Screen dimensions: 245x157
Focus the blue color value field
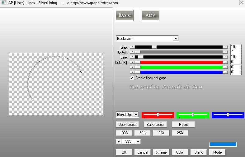pyautogui.click(x=236, y=72)
